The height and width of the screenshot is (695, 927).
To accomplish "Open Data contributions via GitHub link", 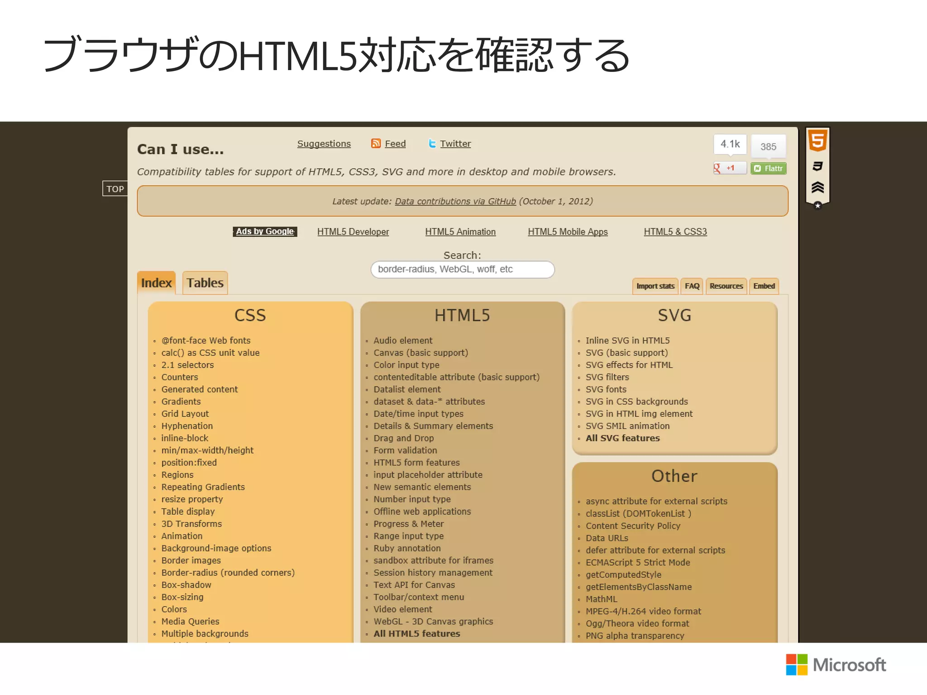I will (x=455, y=201).
